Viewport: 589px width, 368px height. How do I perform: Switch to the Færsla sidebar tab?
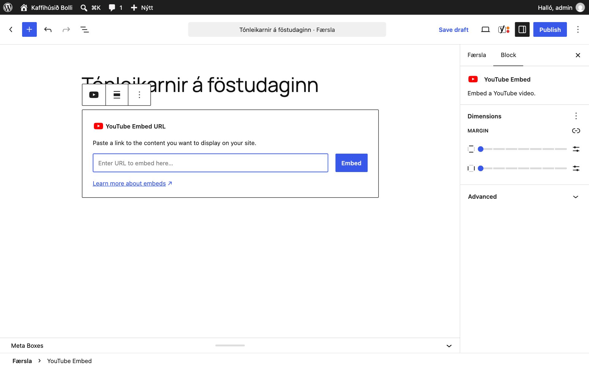pyautogui.click(x=477, y=55)
